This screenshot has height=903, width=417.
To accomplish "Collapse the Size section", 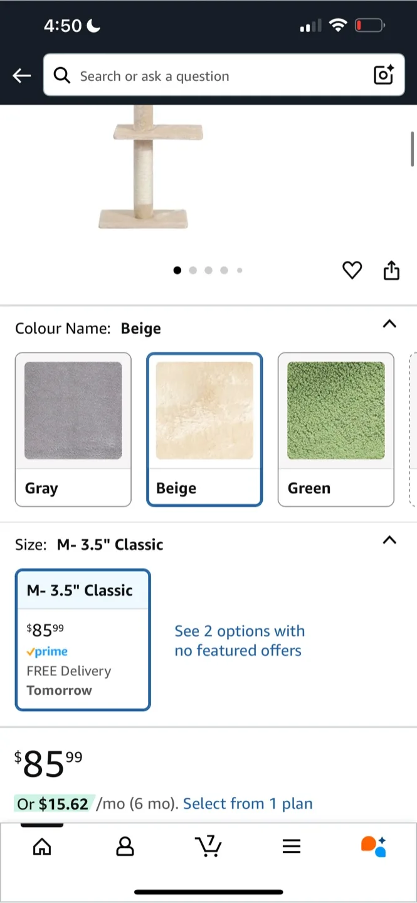I will [x=389, y=540].
